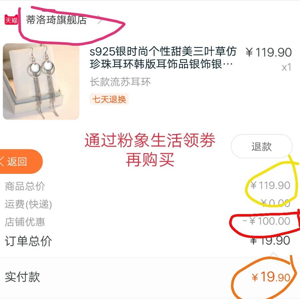The height and width of the screenshot is (299, 300).
Task: Open the 蒂洛琦旗舰店 store link
Action: (56, 20)
